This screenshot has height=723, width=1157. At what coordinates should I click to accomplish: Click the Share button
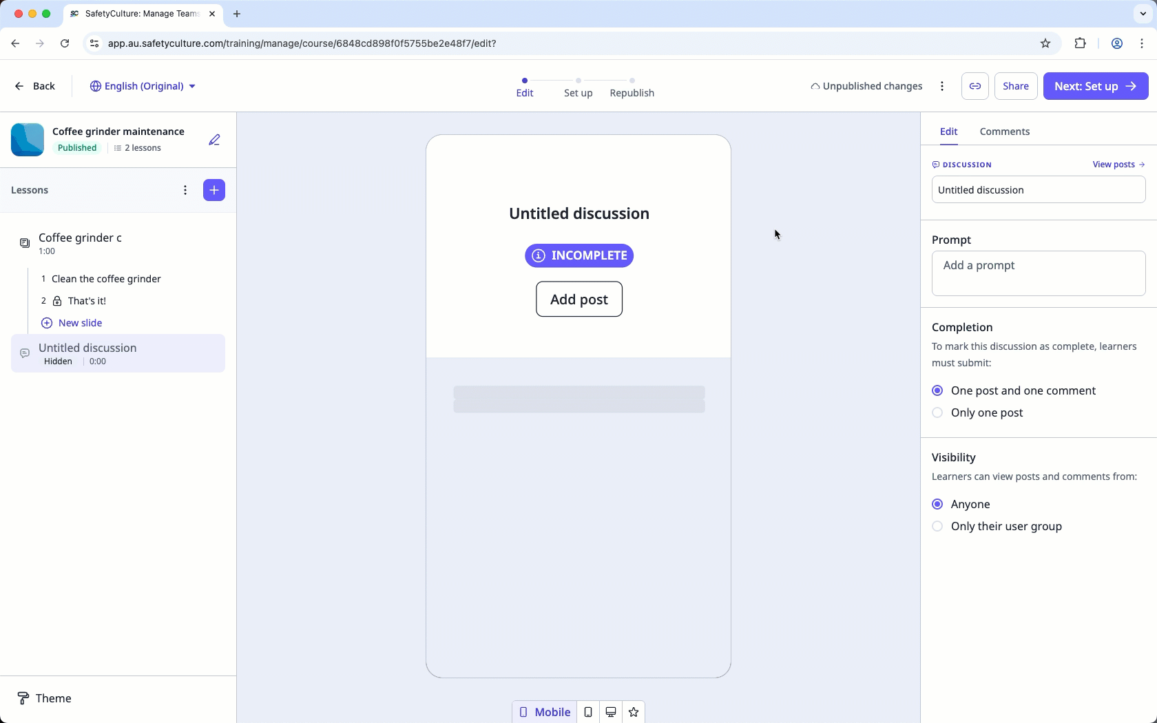(1016, 86)
